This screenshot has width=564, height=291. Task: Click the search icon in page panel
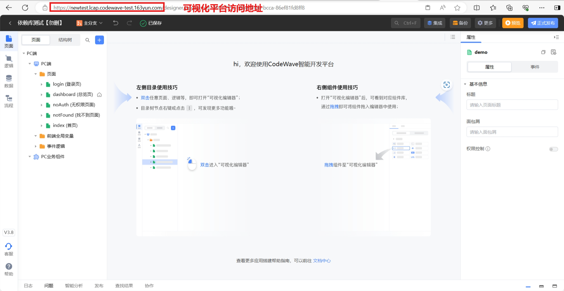(87, 40)
